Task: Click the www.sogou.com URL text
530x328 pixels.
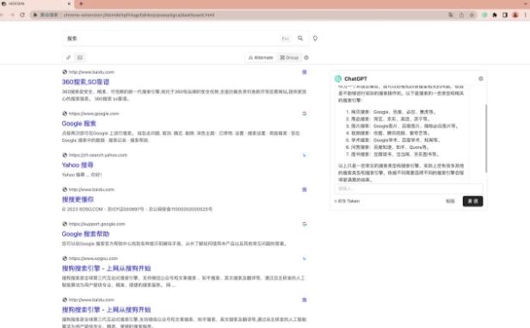Action: pyautogui.click(x=93, y=258)
